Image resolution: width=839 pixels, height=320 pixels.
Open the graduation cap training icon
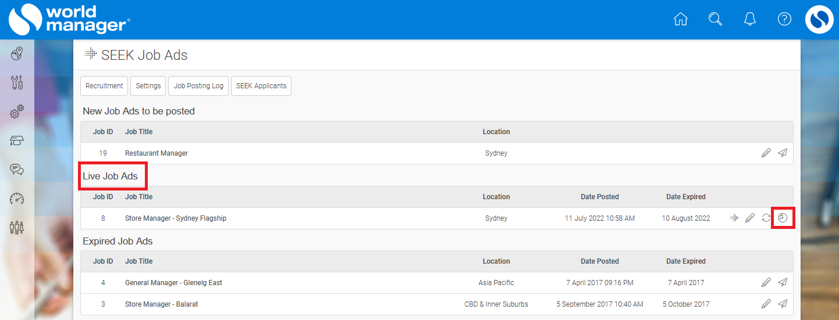pyautogui.click(x=17, y=141)
